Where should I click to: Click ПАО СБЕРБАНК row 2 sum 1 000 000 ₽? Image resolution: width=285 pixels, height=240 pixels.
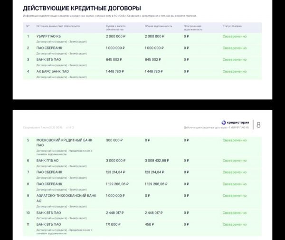pyautogui.click(x=115, y=48)
